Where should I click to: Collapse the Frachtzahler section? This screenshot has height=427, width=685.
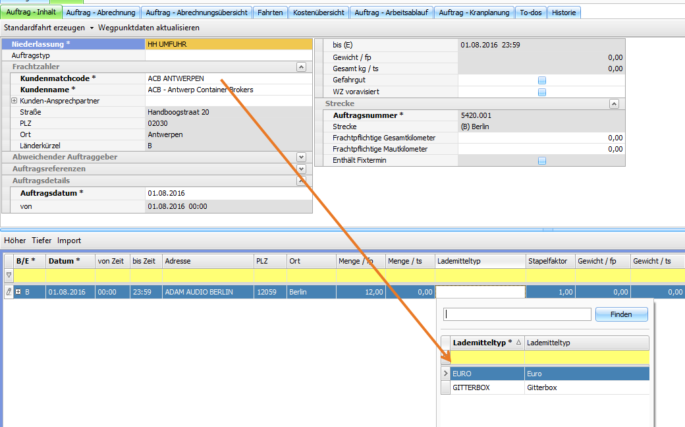click(x=301, y=67)
